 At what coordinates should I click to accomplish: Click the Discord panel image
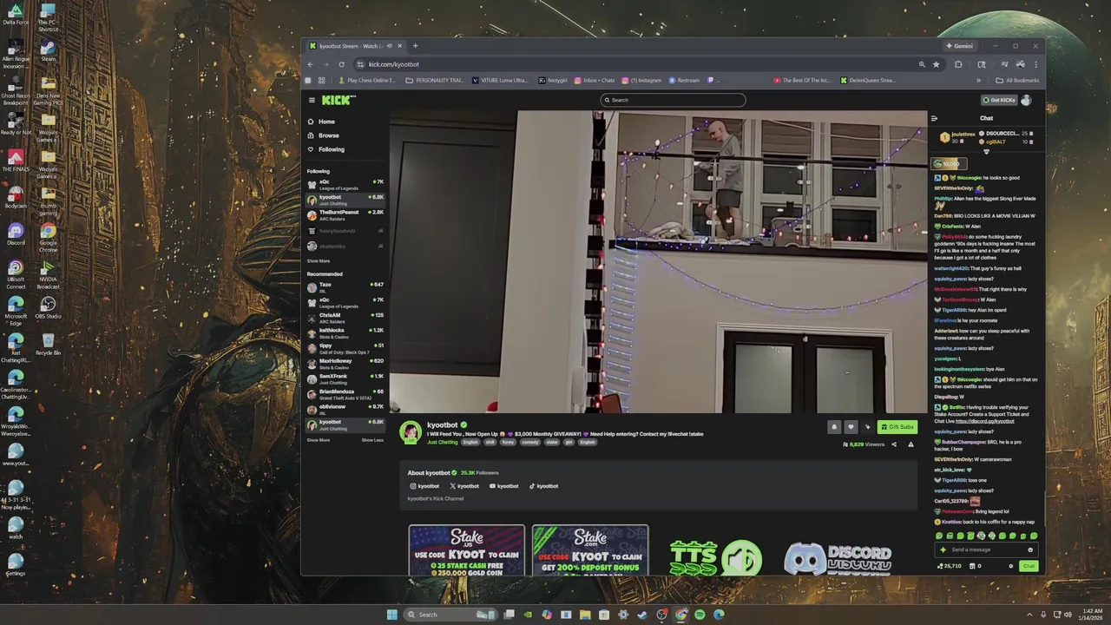(x=837, y=559)
